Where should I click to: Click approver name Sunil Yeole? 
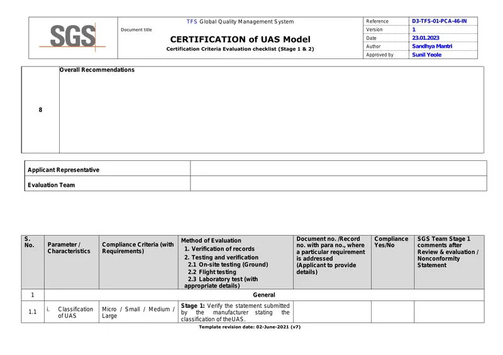pyautogui.click(x=427, y=55)
